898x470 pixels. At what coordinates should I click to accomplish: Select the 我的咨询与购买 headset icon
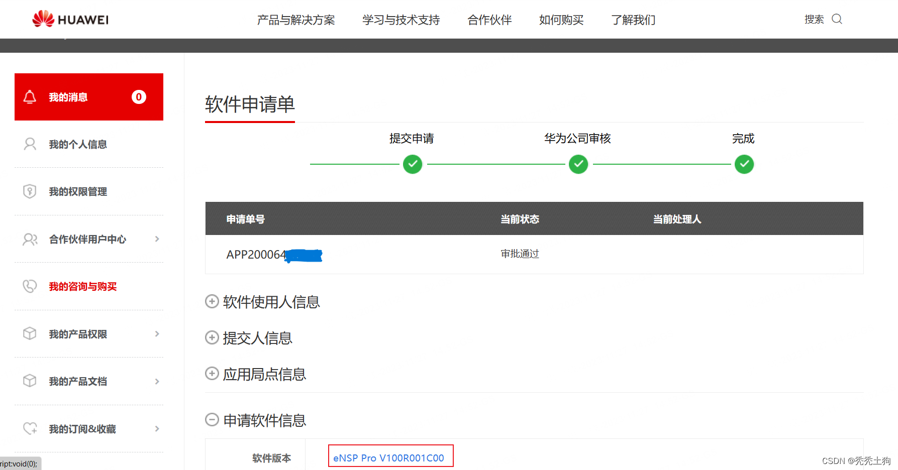pos(30,286)
